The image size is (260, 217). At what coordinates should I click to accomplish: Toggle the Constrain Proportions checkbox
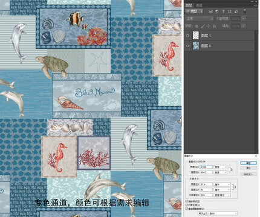[x=187, y=205]
